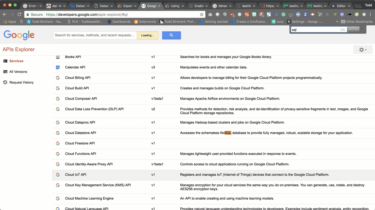This screenshot has height=210, width=375.
Task: Switch to the Editor tab
Action: [x=341, y=6]
